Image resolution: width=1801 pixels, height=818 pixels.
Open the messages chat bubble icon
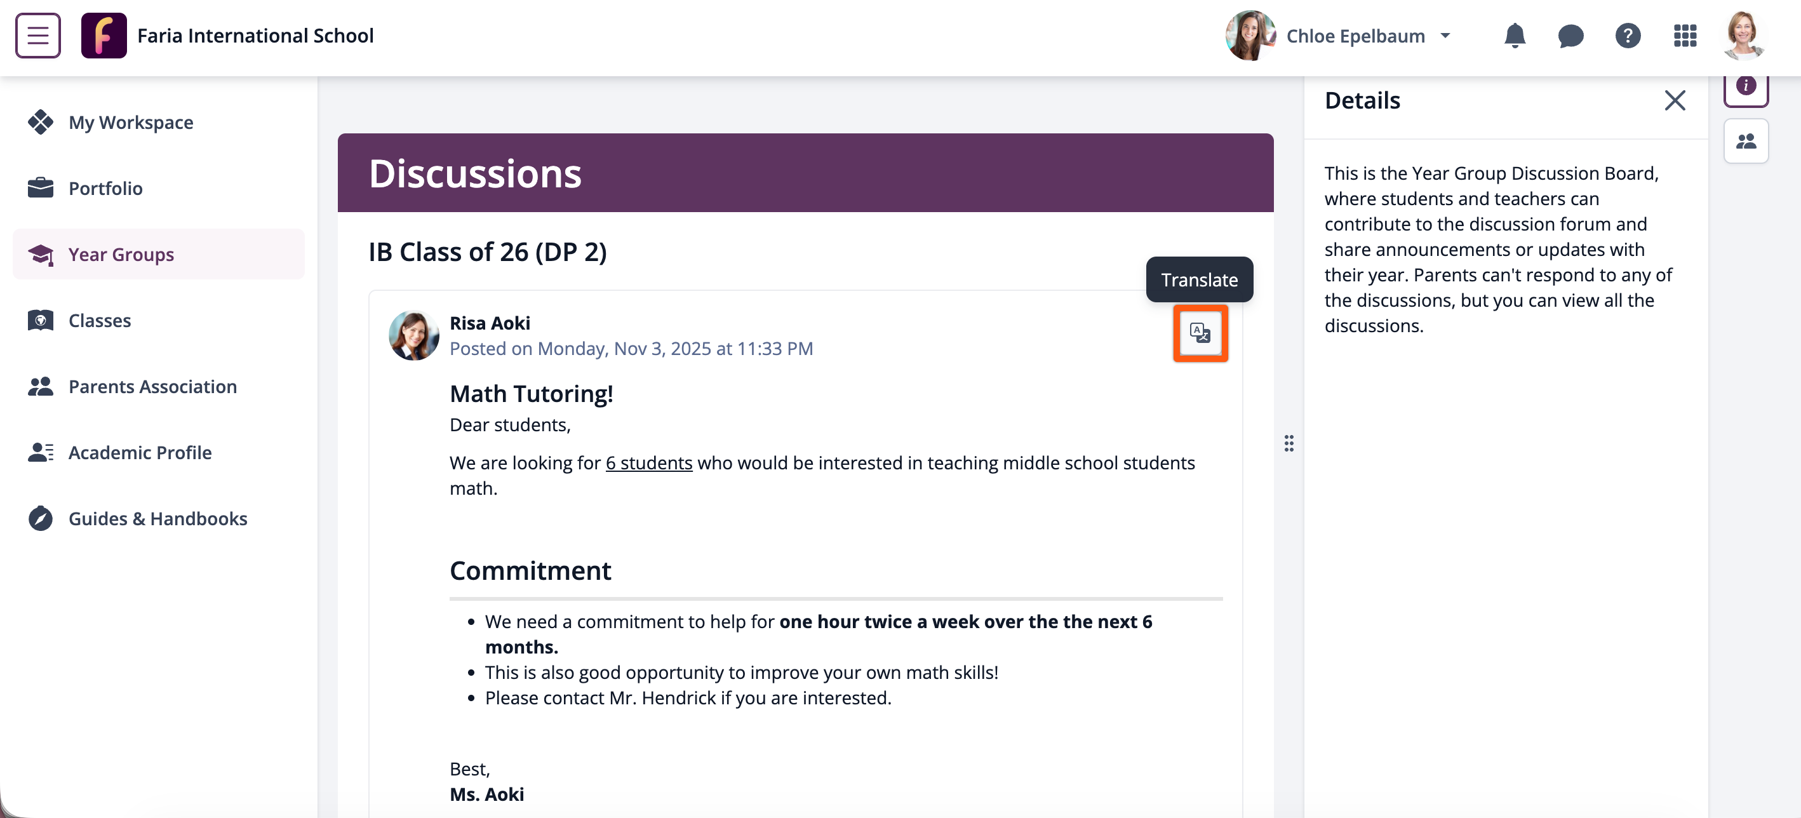[1570, 36]
